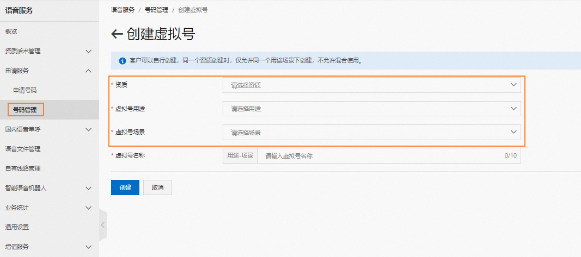Viewport: 581px width, 257px height.
Task: Open the 请选择资质 dropdown
Action: (372, 85)
